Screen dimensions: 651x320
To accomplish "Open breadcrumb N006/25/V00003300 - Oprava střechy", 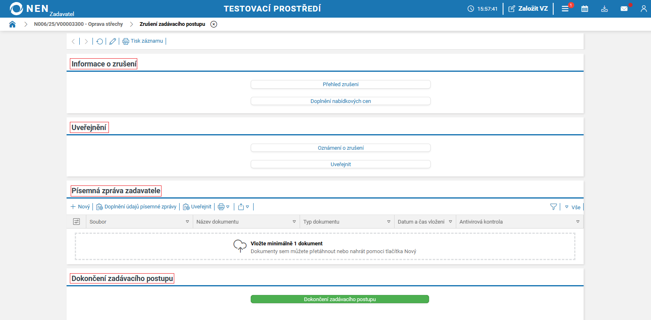I will (x=78, y=24).
